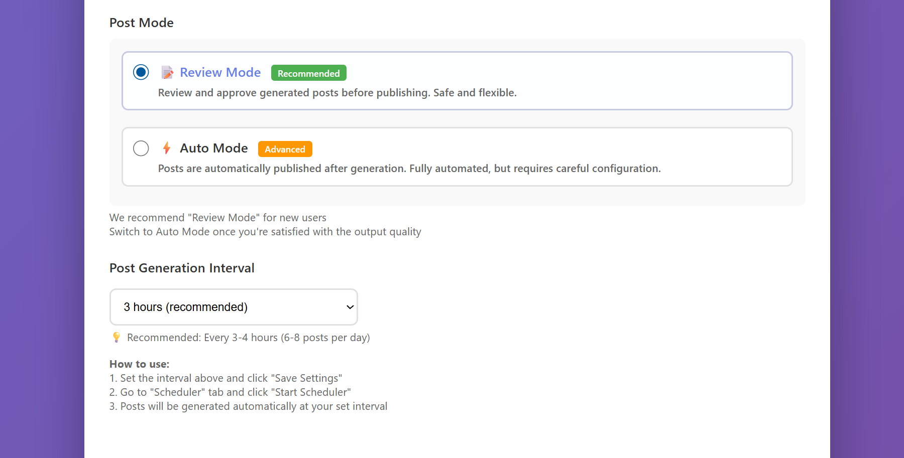Click the lightbulb icon in the recommendation tip
904x458 pixels.
click(x=116, y=337)
